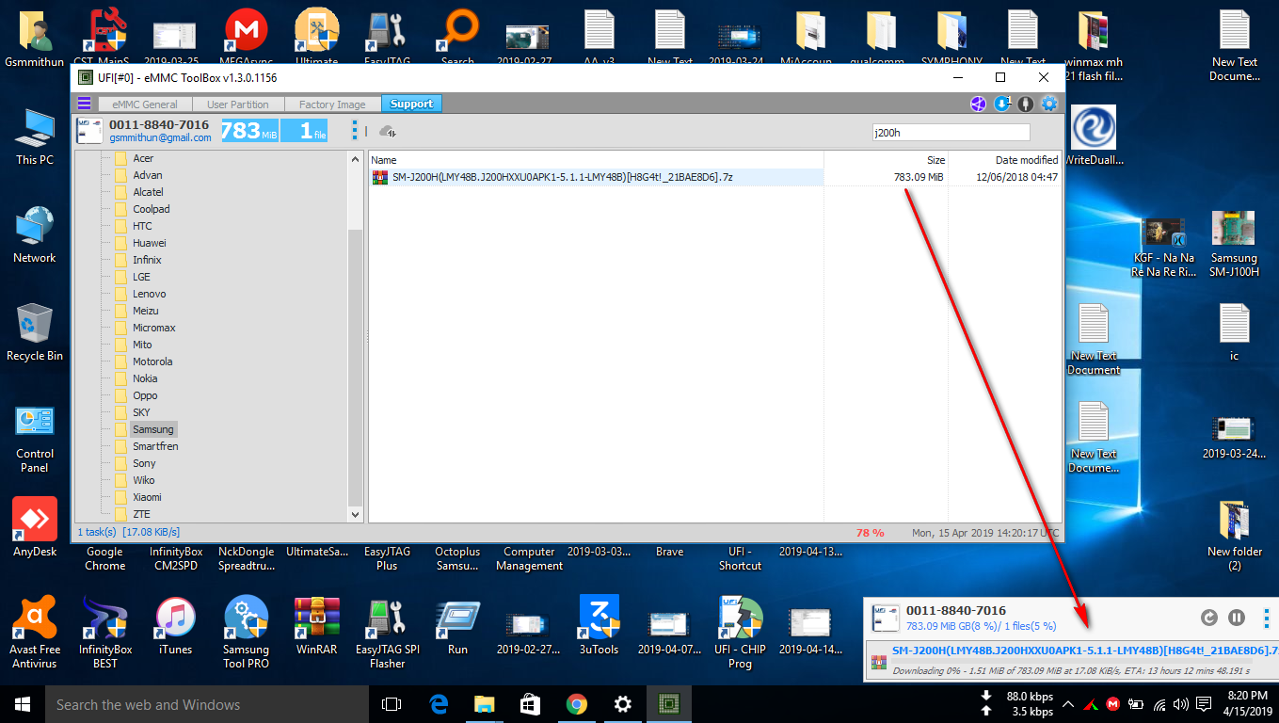Click the refresh icon in the download popup
Viewport: 1279px width, 723px height.
tap(1209, 618)
